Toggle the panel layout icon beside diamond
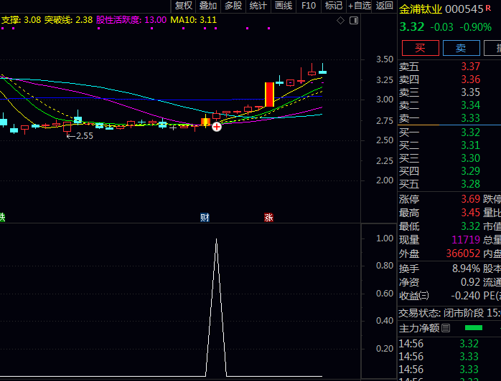This screenshot has width=501, height=381. coord(353,20)
